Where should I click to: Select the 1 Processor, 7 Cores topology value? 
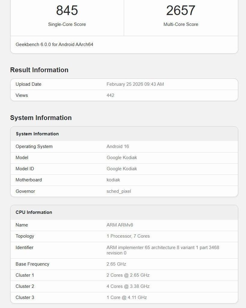pos(128,236)
